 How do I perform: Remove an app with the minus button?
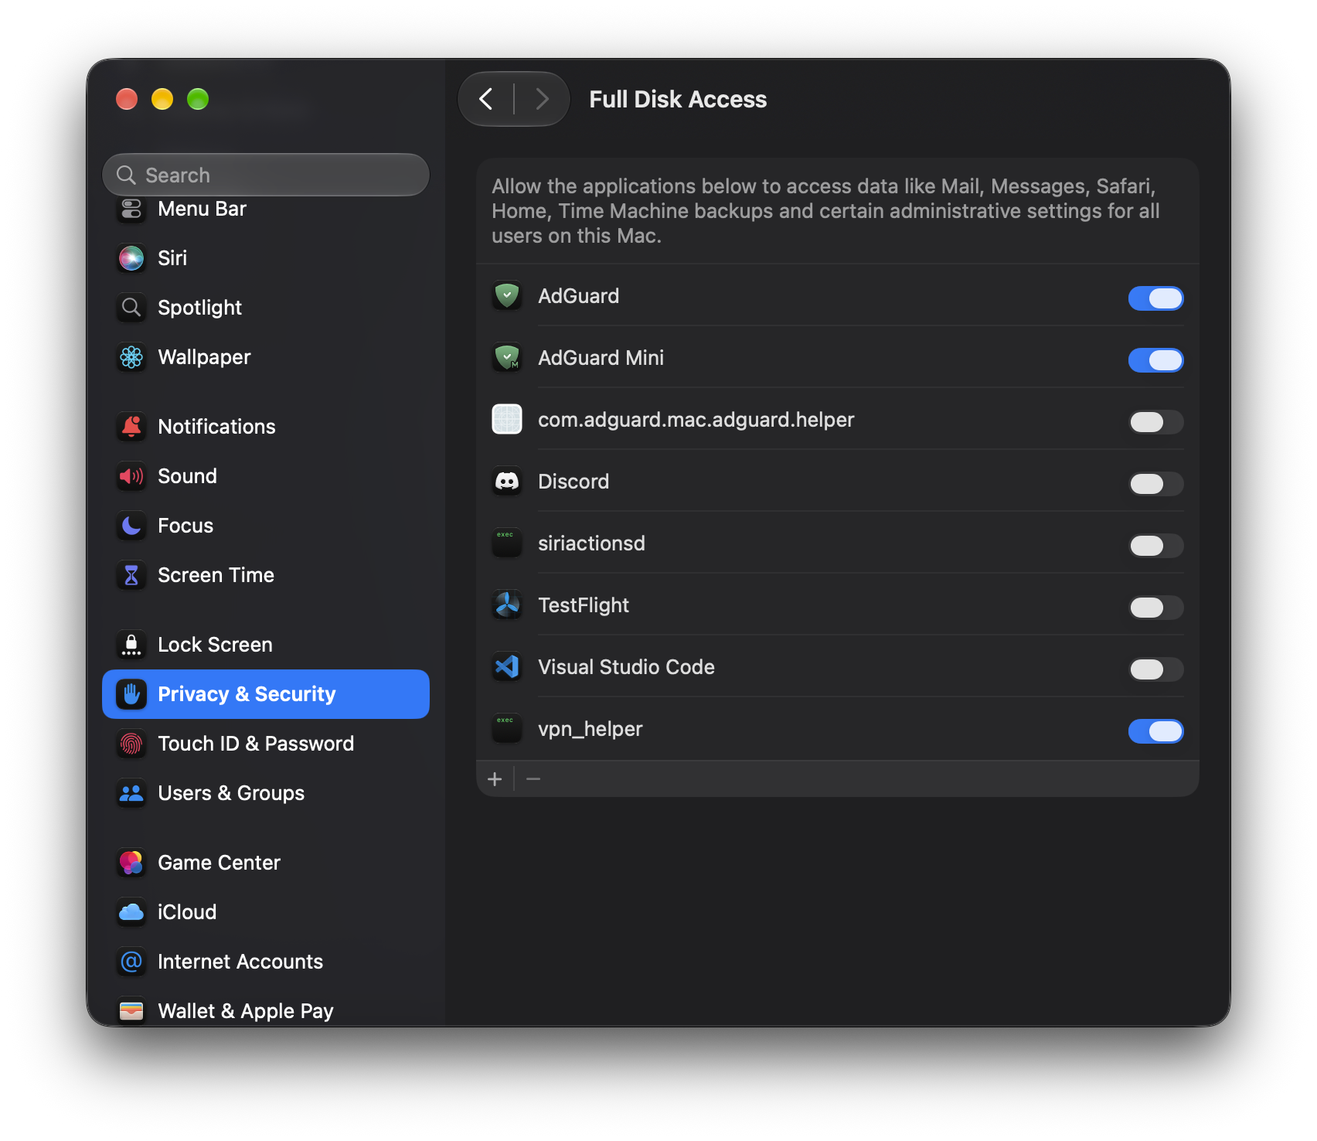pyautogui.click(x=533, y=779)
